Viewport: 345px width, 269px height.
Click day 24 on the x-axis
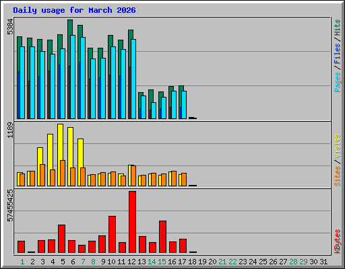coord(253,262)
